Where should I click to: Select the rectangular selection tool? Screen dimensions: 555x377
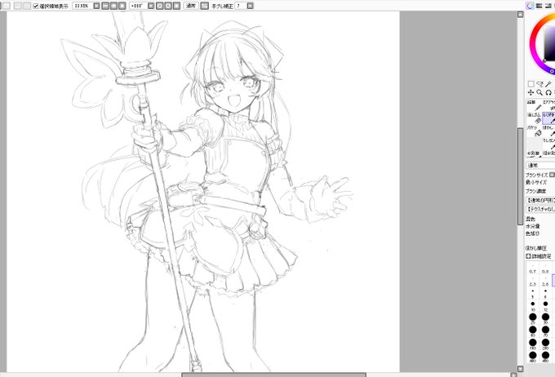[x=531, y=84]
